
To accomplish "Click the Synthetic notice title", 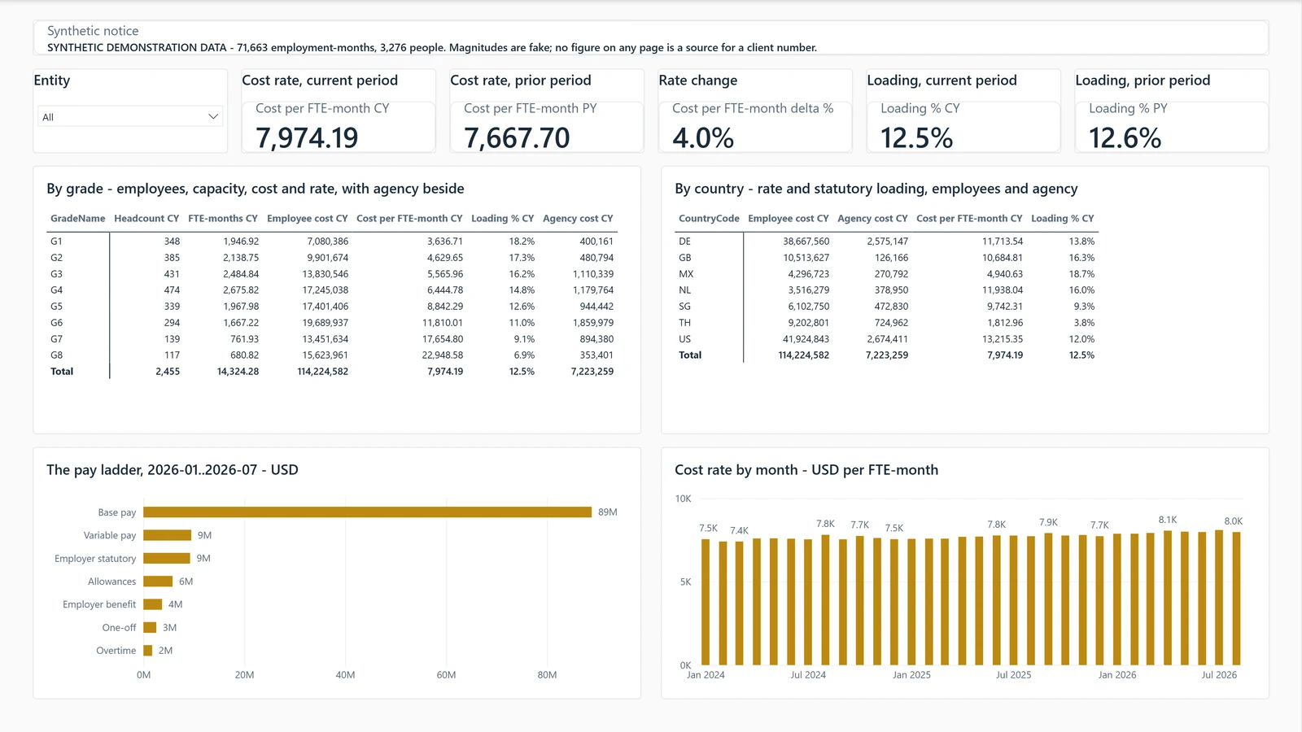I will pos(93,31).
